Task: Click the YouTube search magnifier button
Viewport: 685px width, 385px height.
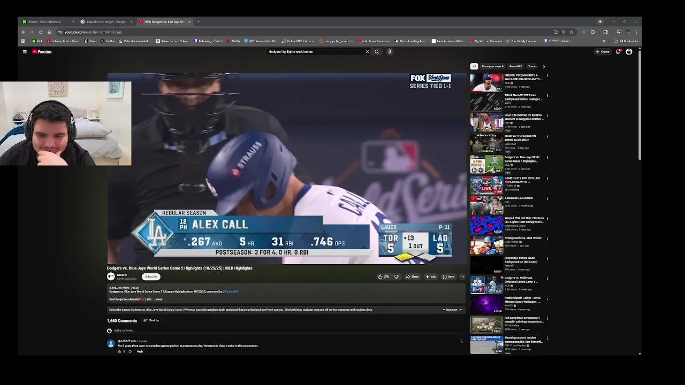Action: 377,52
